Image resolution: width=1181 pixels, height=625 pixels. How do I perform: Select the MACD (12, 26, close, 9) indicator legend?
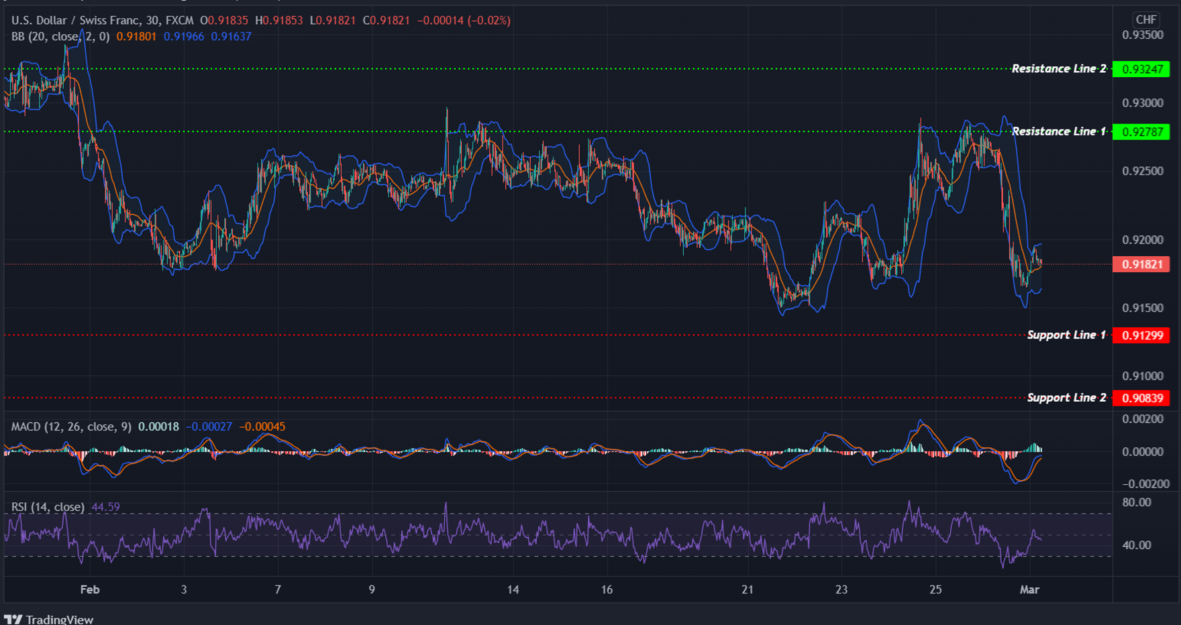70,425
